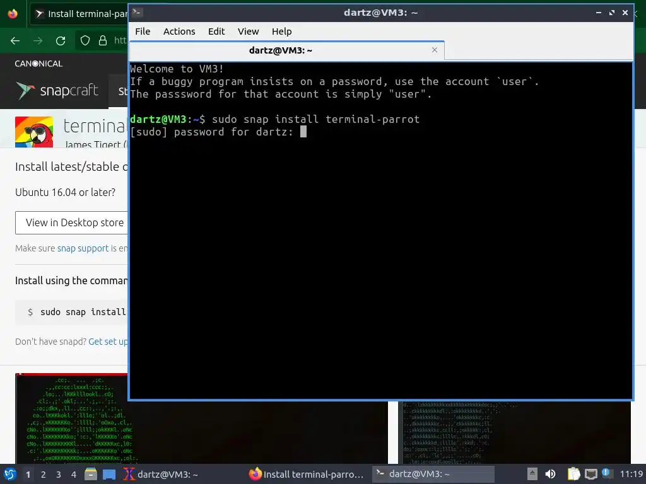Click the active dartz@VM3 terminal taskbar entry

click(433, 474)
